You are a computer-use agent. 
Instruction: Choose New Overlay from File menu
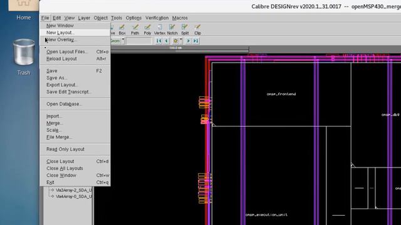pos(75,39)
